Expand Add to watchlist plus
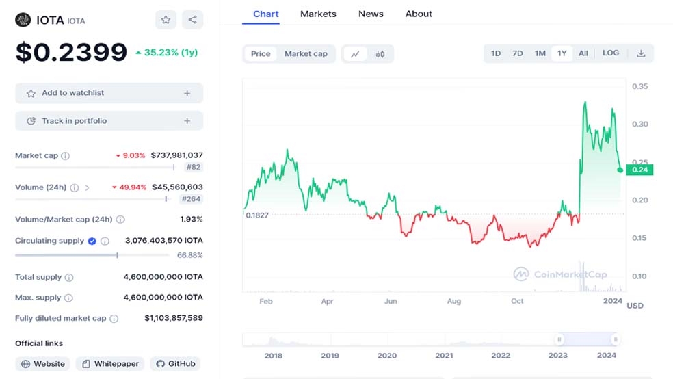This screenshot has width=673, height=379. coord(187,93)
